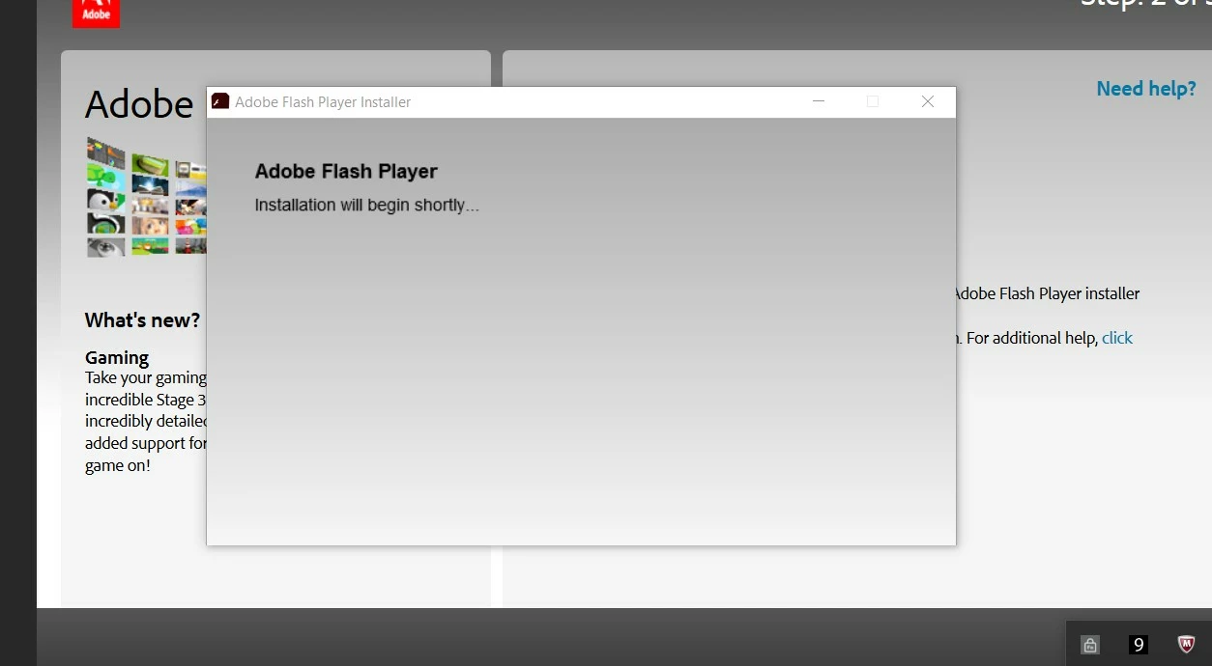Click 'Adobe Flash Player Installer' title bar text
The image size is (1212, 666).
pyautogui.click(x=323, y=102)
